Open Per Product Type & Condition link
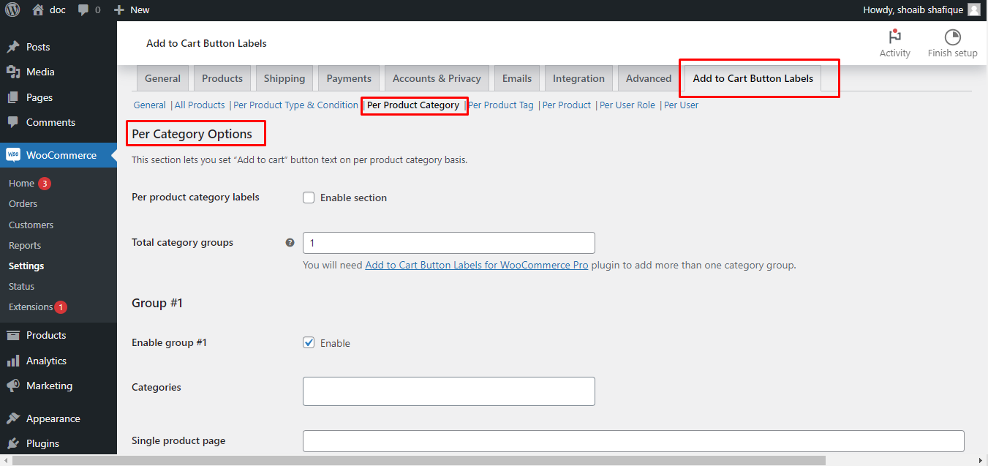988x466 pixels. [295, 105]
